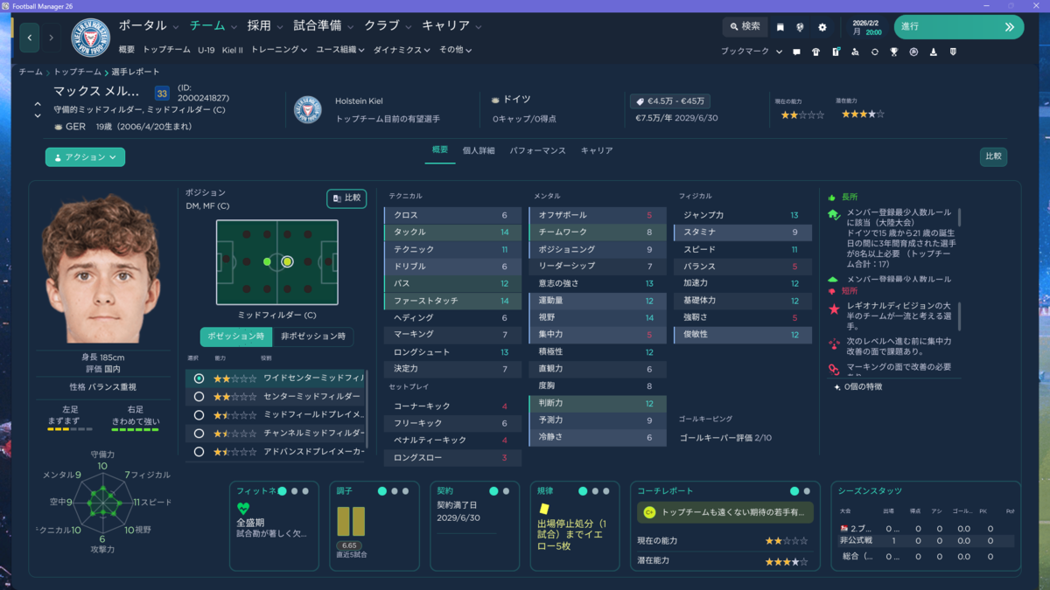Open the bookmark icon beside search
This screenshot has width=1050, height=590.
click(780, 27)
